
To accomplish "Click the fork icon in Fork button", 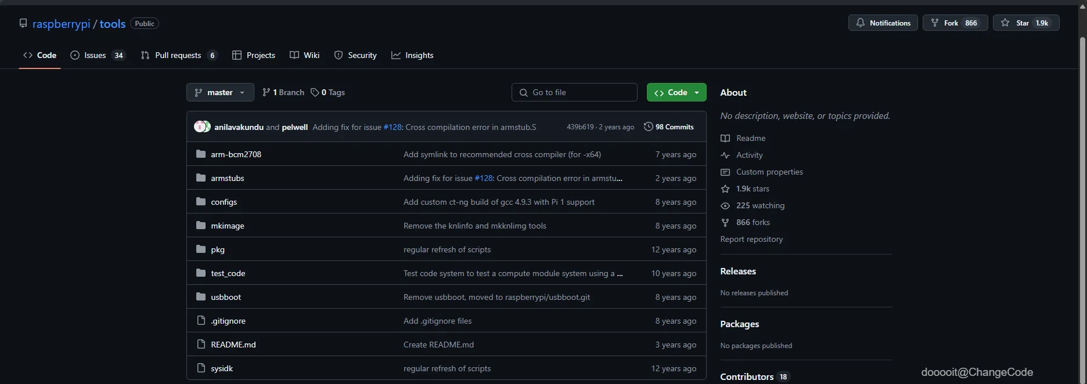I will point(935,23).
